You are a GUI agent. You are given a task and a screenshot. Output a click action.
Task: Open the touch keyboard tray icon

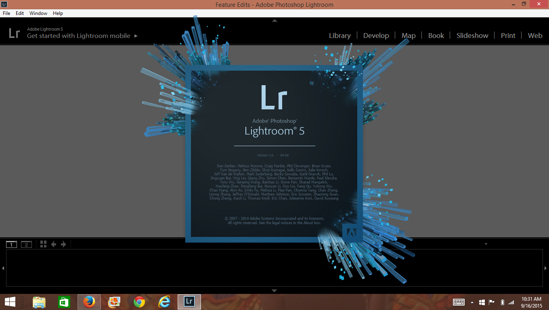click(x=459, y=302)
